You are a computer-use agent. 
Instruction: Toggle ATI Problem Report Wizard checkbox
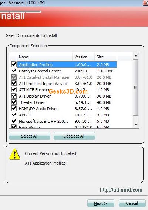pyautogui.click(x=14, y=83)
